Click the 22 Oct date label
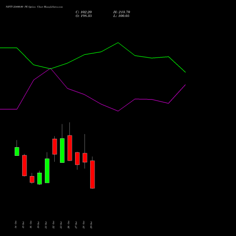 (x=53, y=225)
